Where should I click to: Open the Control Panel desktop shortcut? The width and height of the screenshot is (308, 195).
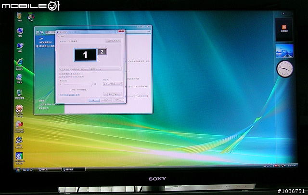point(19,79)
